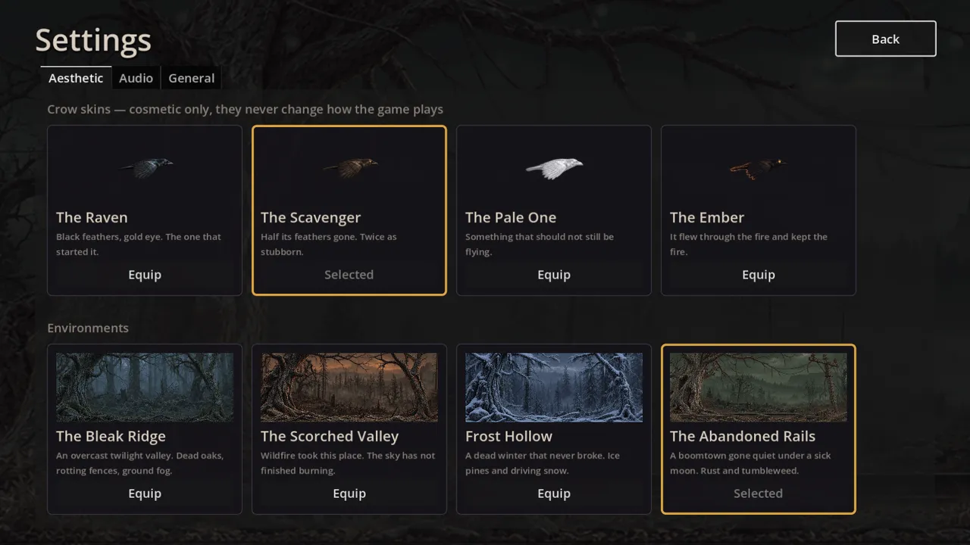This screenshot has width=970, height=545.
Task: Click the title The Bleak Ridge
Action: pyautogui.click(x=111, y=437)
